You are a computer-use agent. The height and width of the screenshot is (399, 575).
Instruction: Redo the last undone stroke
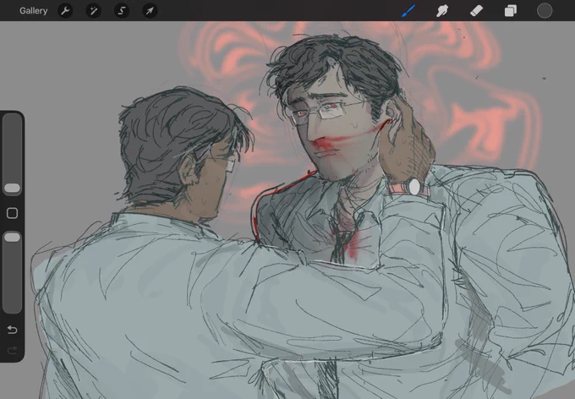pos(12,350)
